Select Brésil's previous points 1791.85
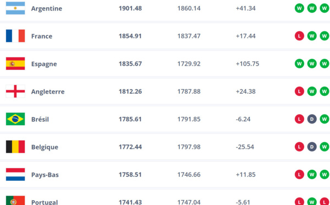330x205 pixels. click(189, 119)
